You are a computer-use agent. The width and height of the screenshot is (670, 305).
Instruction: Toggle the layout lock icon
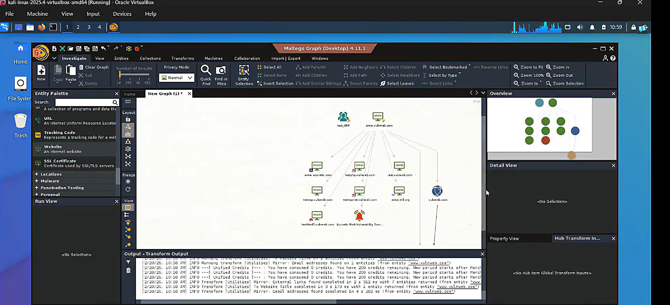tap(128, 119)
